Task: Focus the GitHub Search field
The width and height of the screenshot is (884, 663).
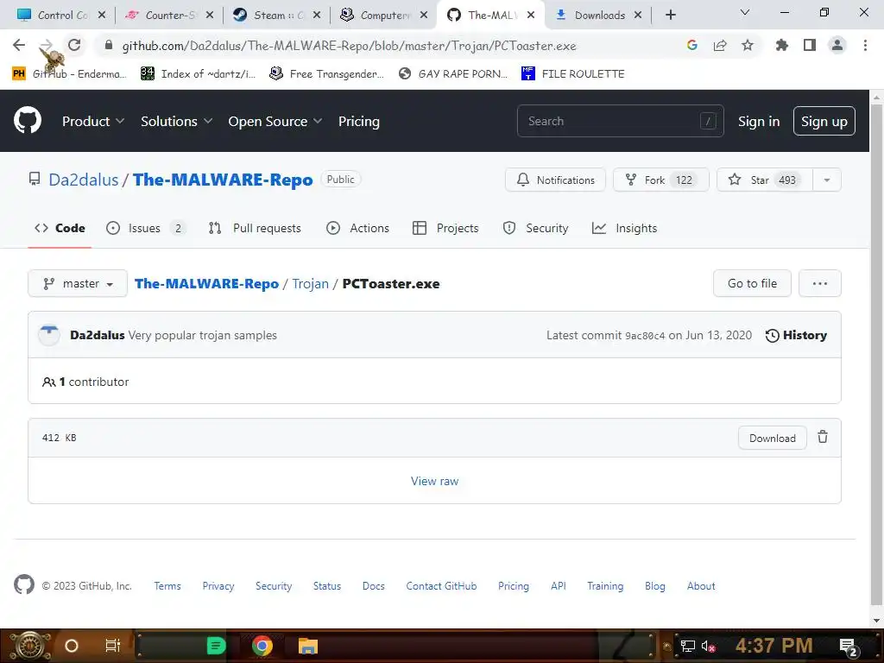Action: pyautogui.click(x=620, y=121)
